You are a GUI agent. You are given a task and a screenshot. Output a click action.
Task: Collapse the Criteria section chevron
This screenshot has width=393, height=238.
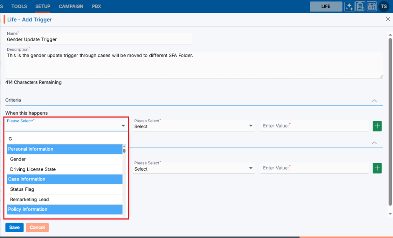point(374,100)
